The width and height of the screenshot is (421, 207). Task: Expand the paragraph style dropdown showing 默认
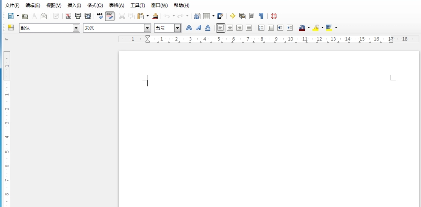coord(76,28)
